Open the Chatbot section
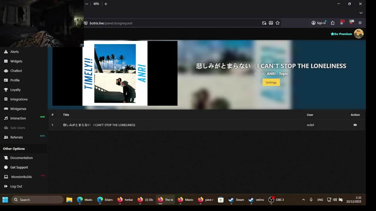 (16, 71)
